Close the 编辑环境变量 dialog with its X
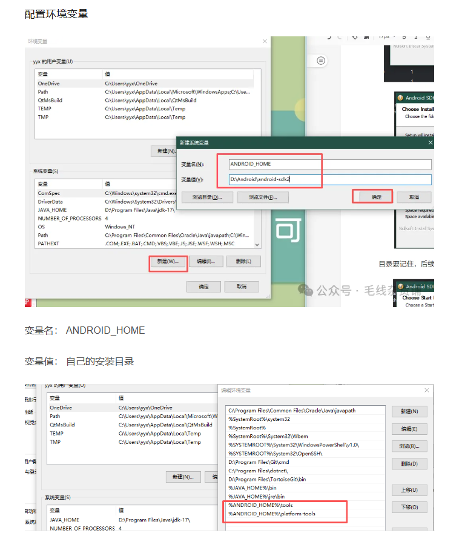Screen dimensions: 459x533 coord(427,390)
